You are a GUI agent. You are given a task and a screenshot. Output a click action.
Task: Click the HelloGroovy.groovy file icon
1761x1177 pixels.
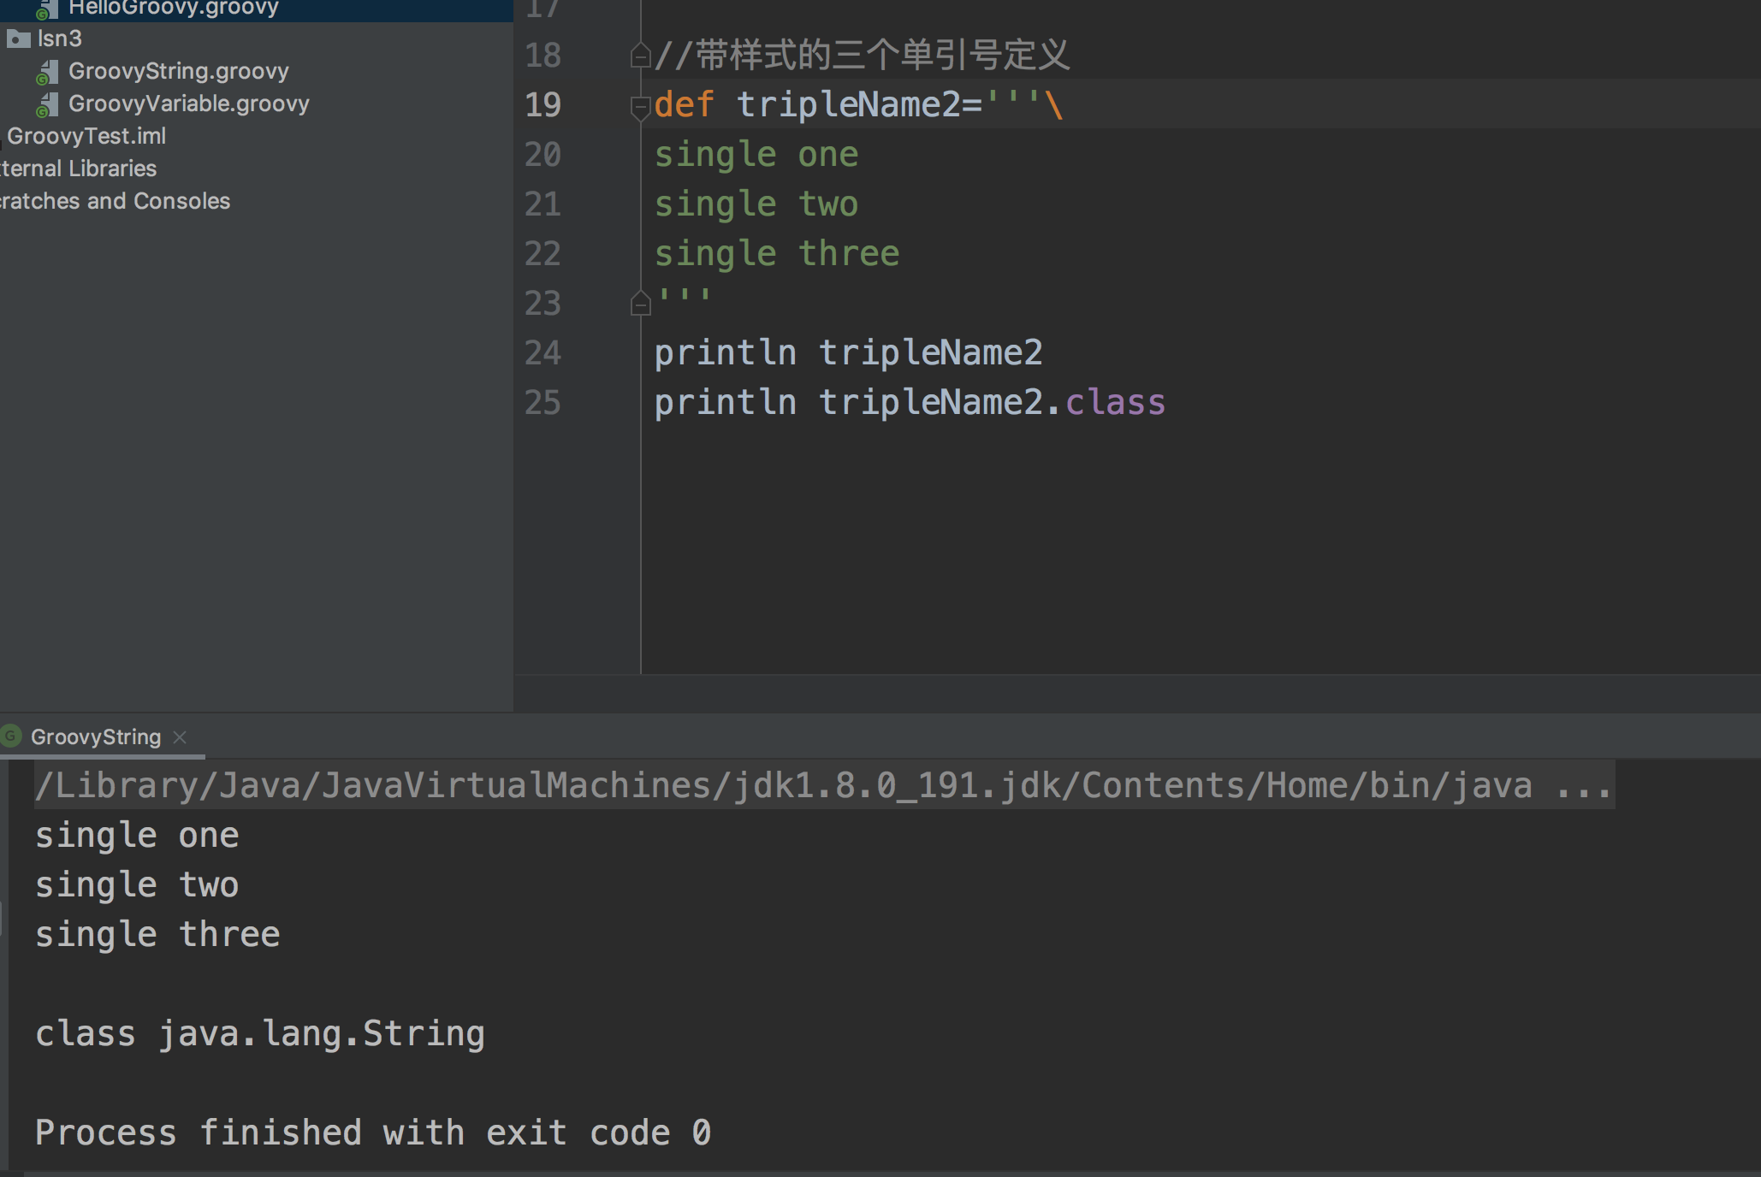48,9
